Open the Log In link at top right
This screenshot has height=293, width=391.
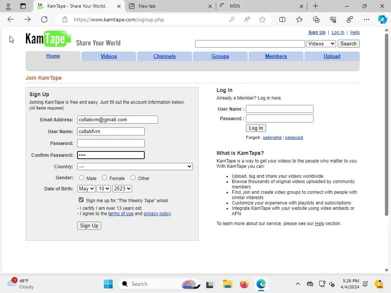(x=338, y=32)
